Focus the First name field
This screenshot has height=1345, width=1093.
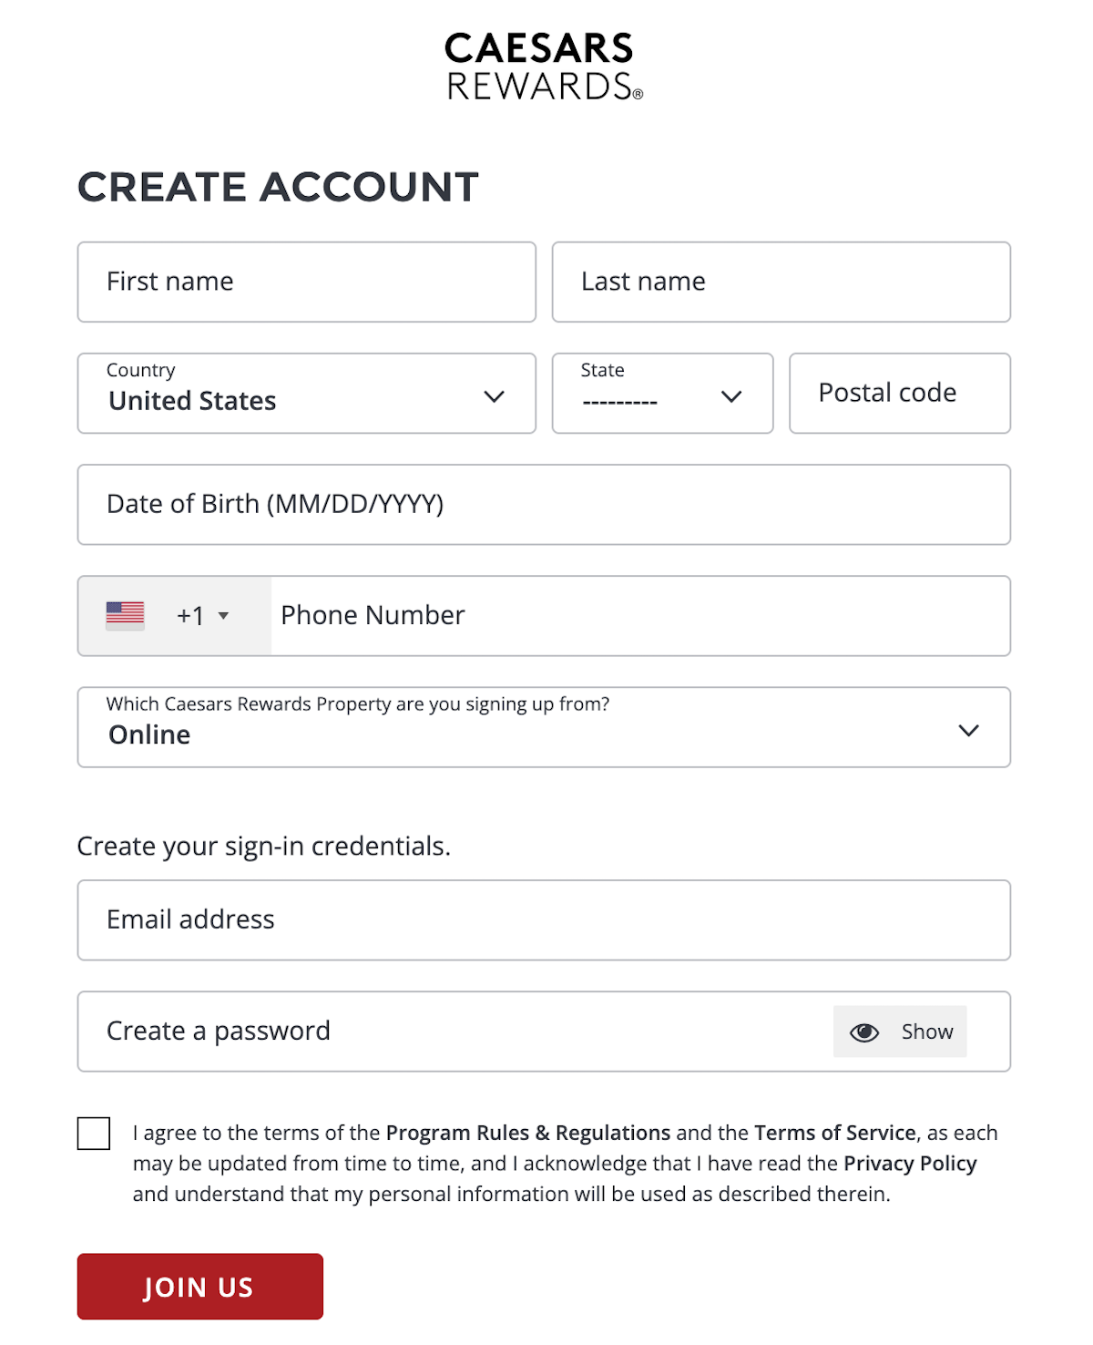[306, 282]
